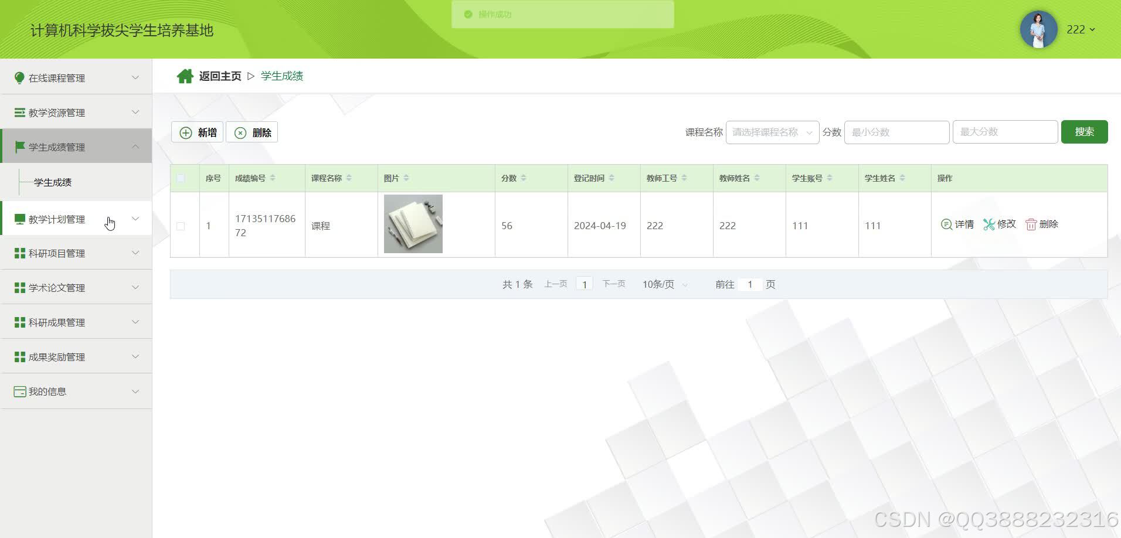Image resolution: width=1121 pixels, height=538 pixels.
Task: Sort by 成绩编号 column arrows
Action: [273, 178]
